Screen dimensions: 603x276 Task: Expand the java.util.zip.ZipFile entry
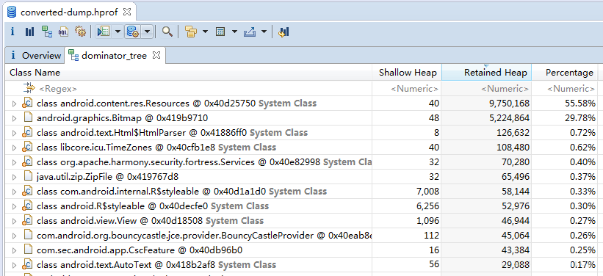click(14, 177)
